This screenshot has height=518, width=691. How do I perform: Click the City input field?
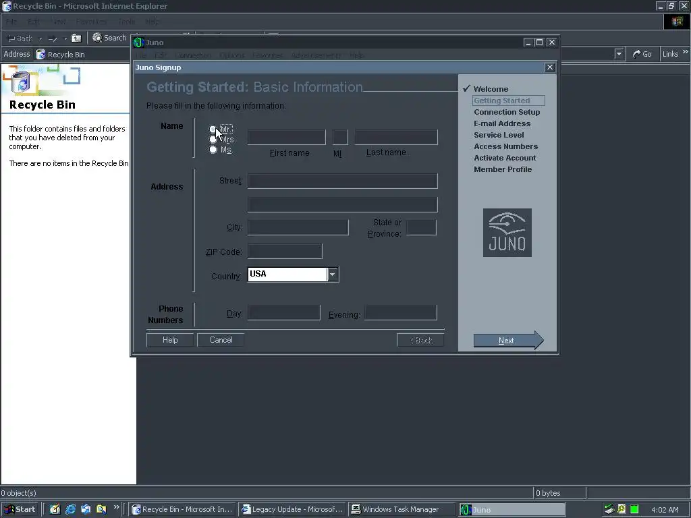(x=298, y=228)
